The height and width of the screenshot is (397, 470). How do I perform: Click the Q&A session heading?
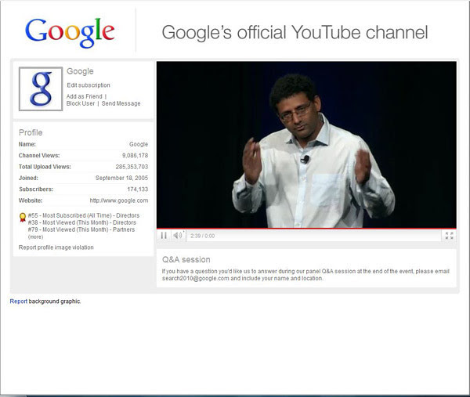(x=186, y=259)
